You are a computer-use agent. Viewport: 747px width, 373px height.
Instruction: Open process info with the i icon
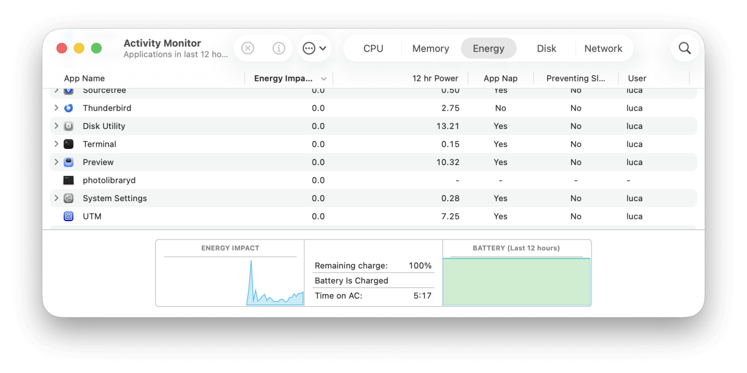(279, 48)
